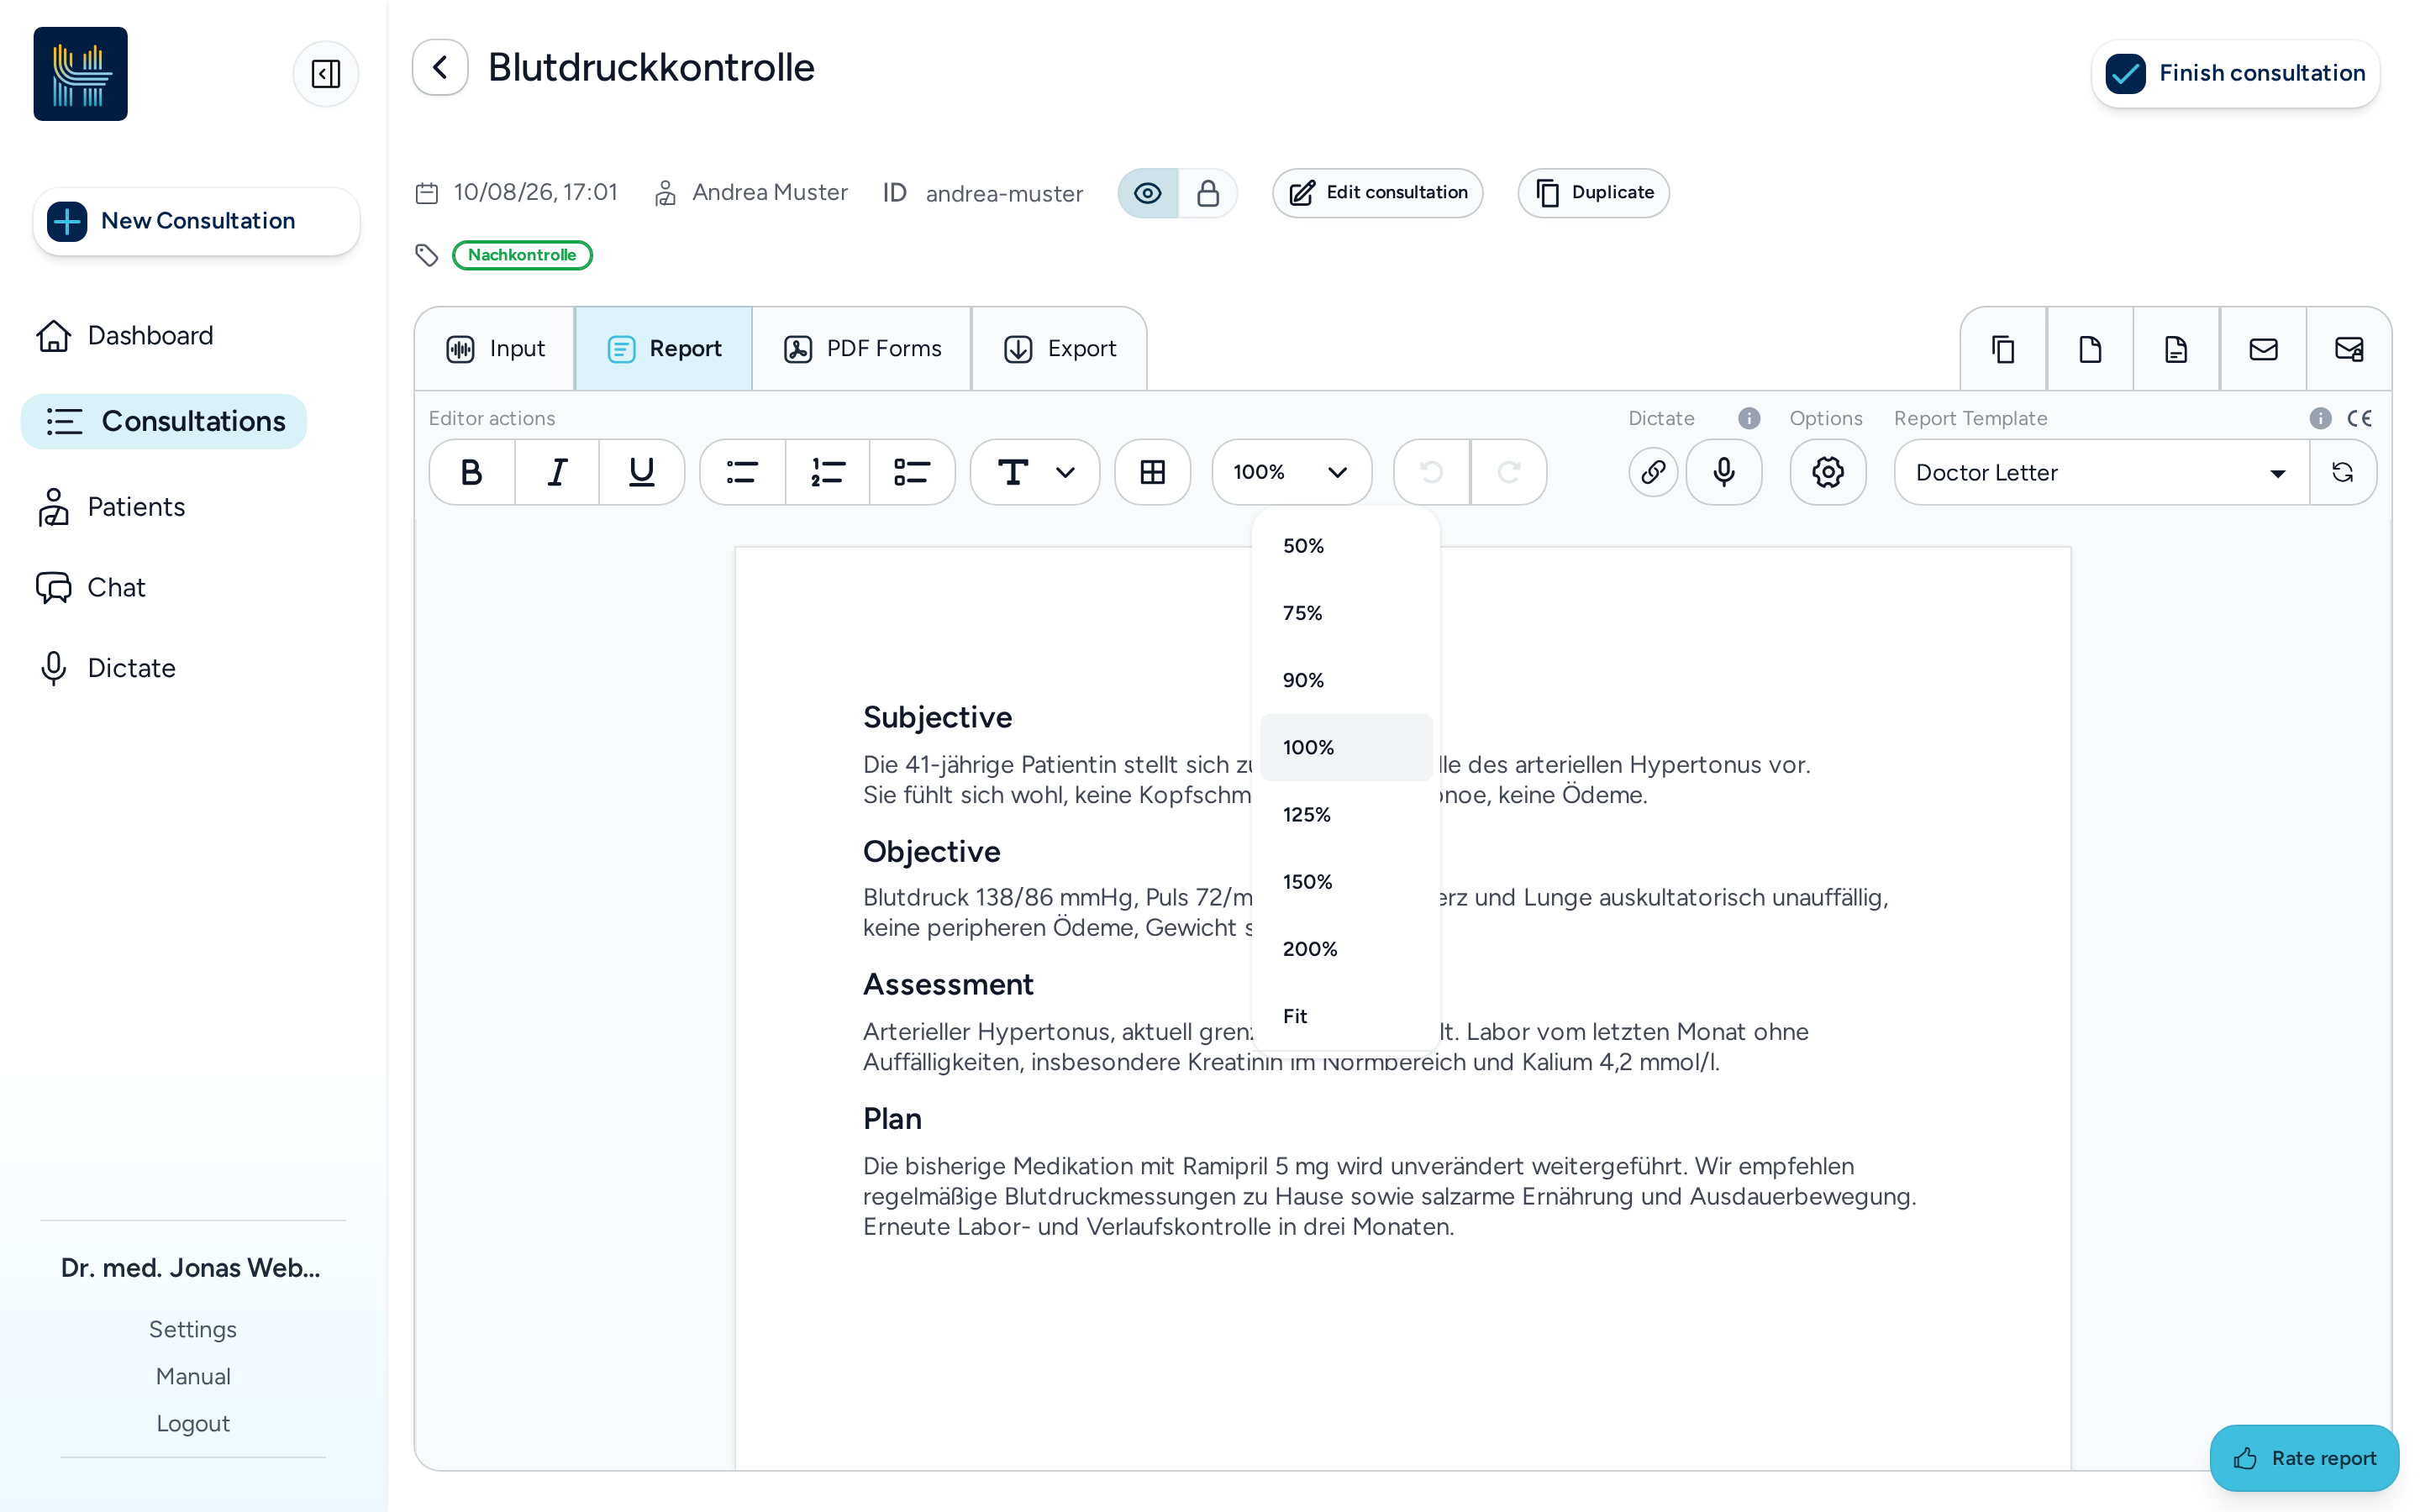Check Finish consultation
Screen dimensions: 2420x1512
(2235, 73)
